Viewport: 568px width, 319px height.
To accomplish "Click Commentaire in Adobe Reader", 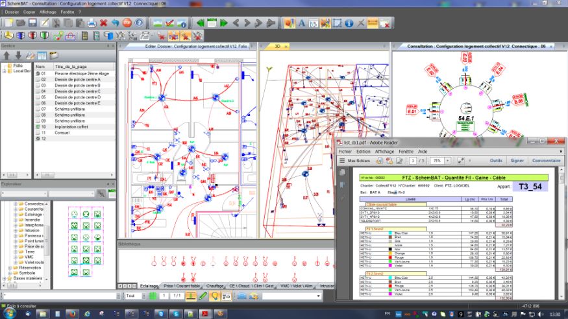I will pyautogui.click(x=546, y=161).
